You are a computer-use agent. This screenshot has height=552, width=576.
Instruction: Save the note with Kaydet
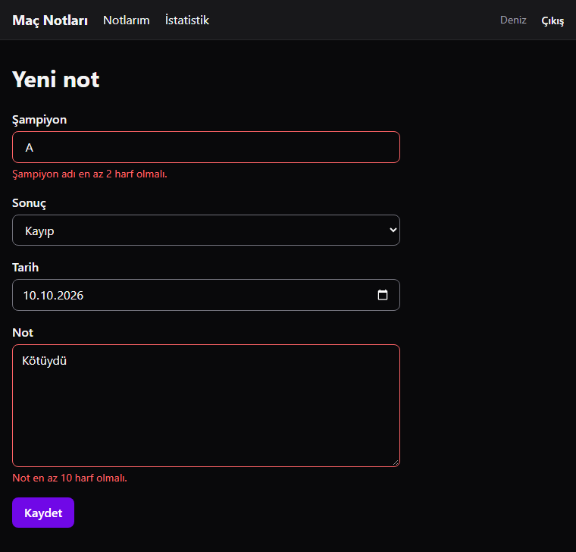(43, 513)
